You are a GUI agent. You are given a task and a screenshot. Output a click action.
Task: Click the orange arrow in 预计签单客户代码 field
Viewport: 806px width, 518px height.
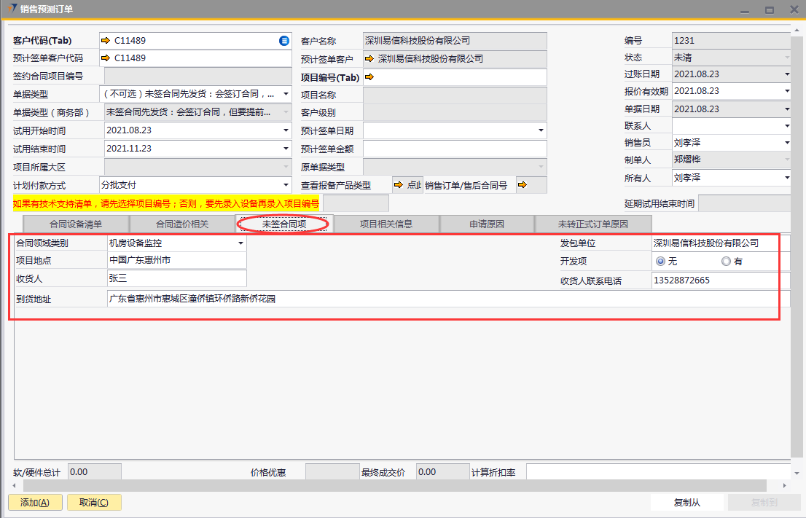[x=106, y=58]
